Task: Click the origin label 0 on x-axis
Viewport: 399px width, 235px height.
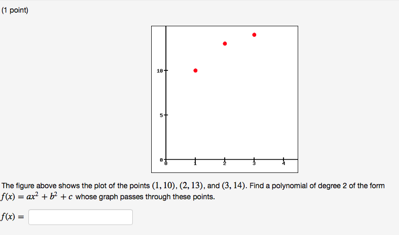Action: 166,164
